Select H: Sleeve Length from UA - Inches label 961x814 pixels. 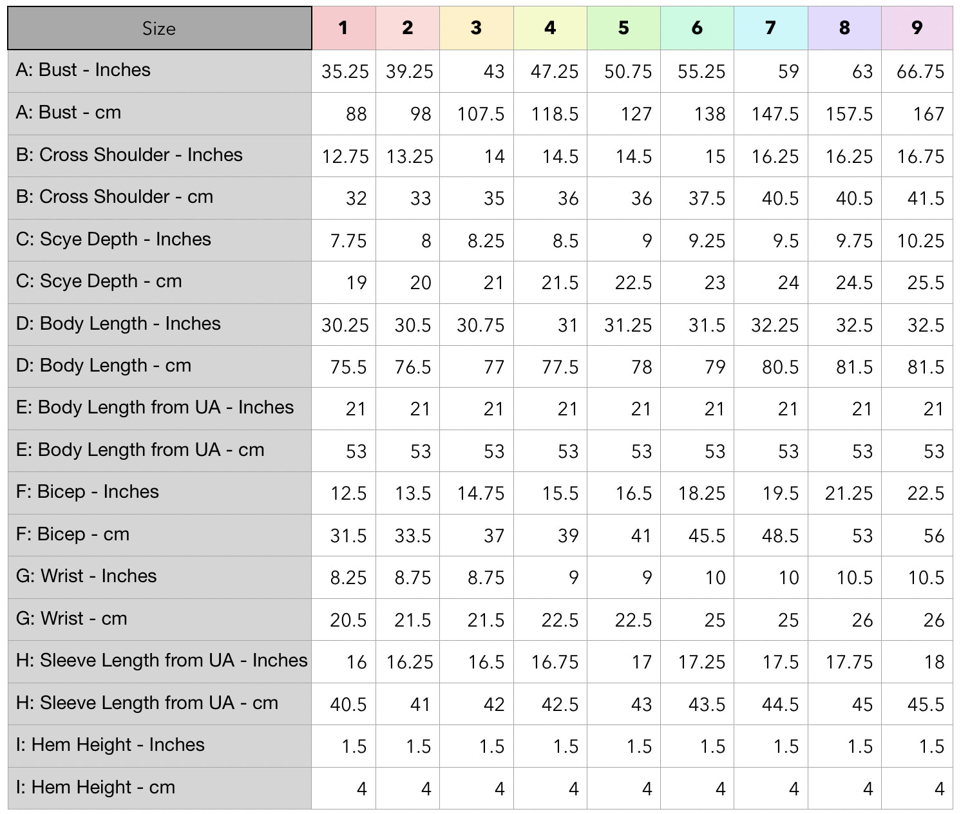[x=162, y=661]
